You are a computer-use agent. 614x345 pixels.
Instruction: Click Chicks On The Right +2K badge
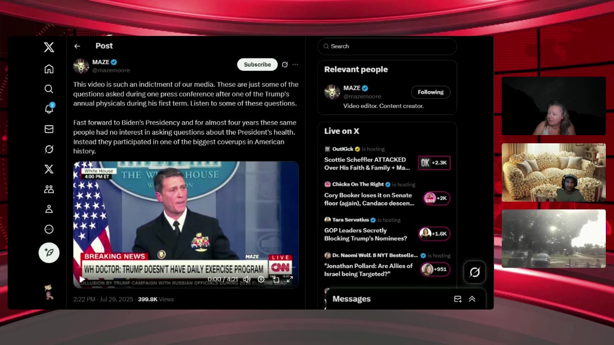436,198
